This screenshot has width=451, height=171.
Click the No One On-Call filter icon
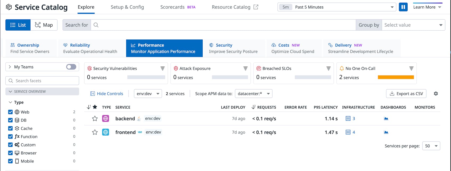(x=411, y=69)
